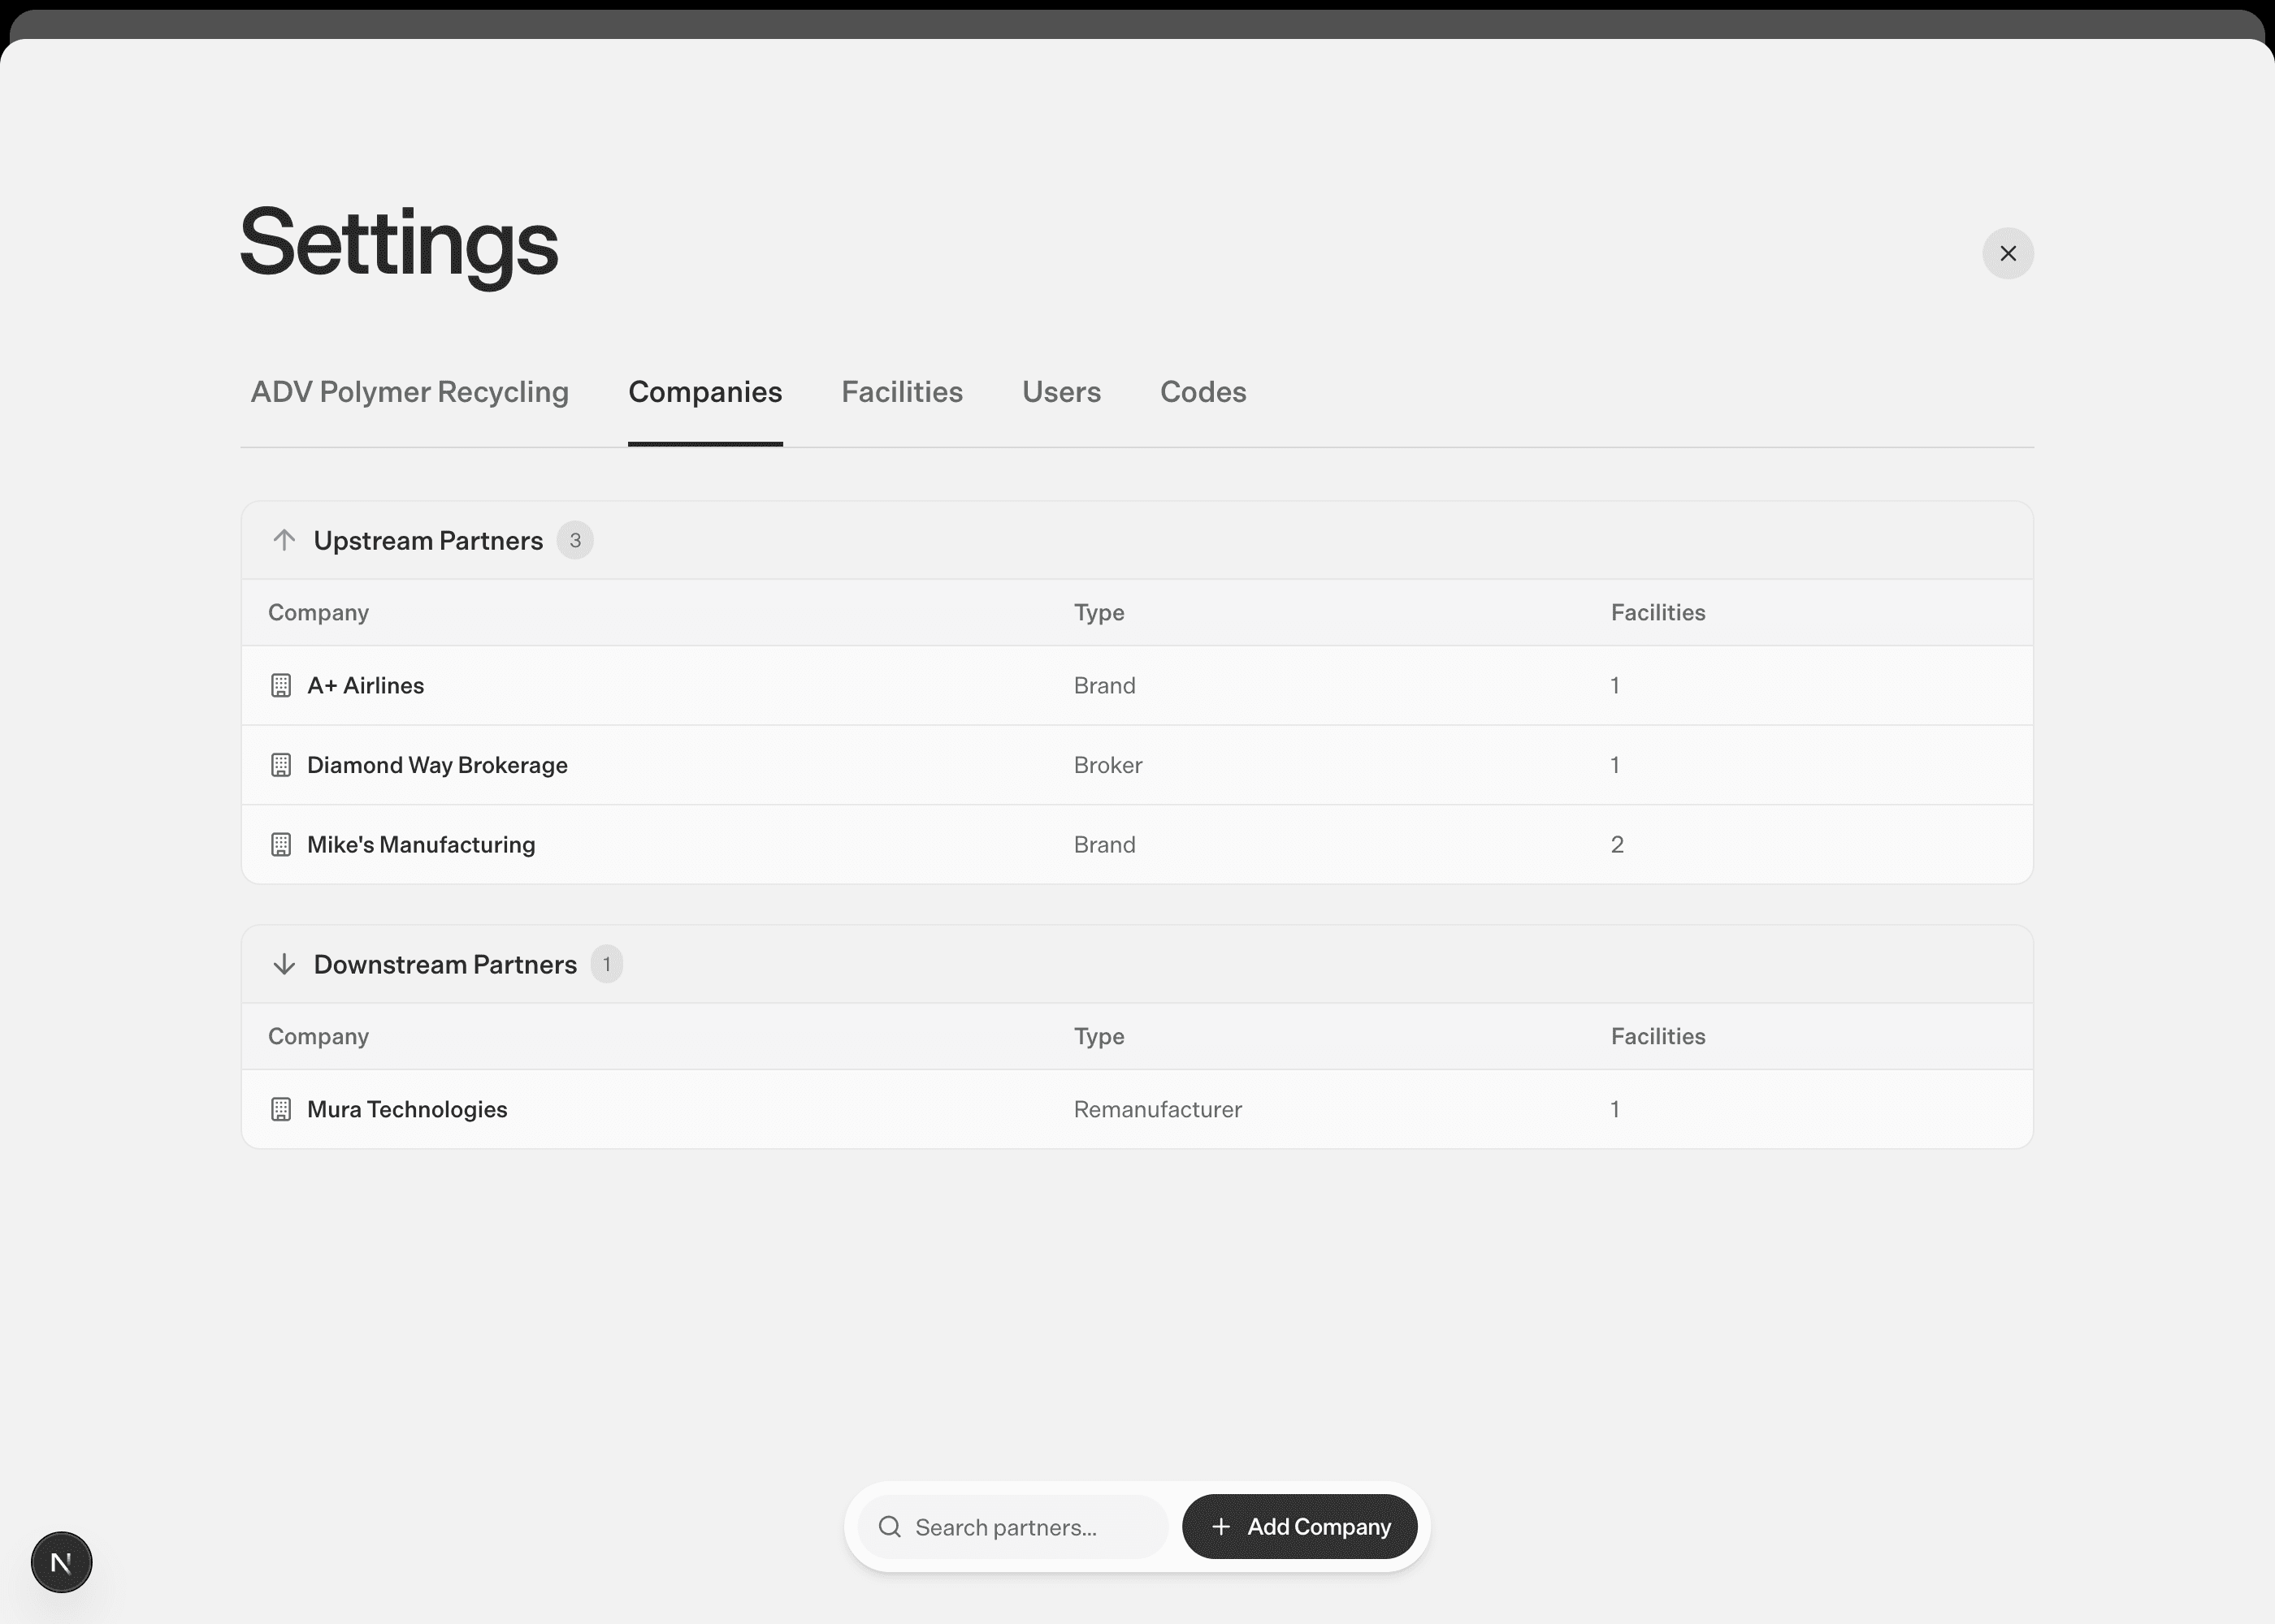Click the building icon beside Mura Technologies
The image size is (2275, 1624).
click(x=281, y=1109)
